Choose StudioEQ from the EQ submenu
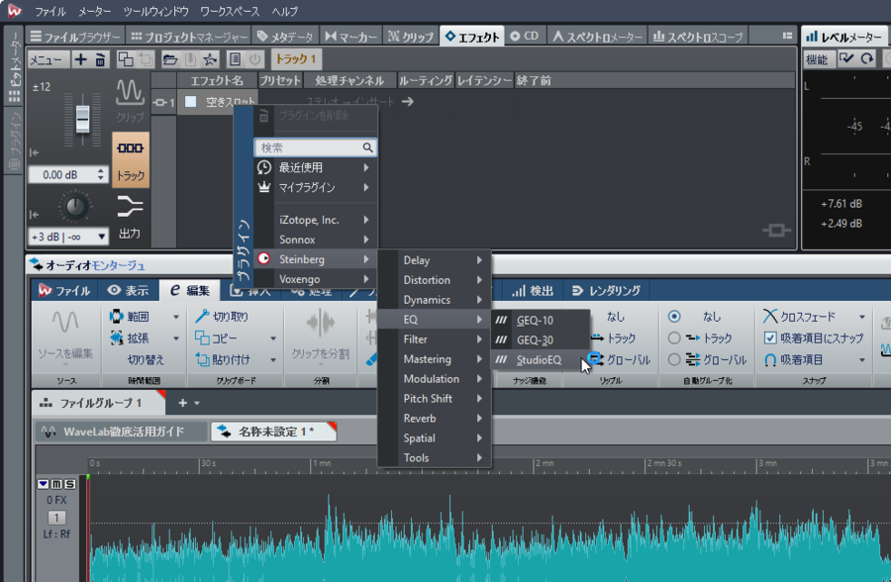 [x=540, y=359]
